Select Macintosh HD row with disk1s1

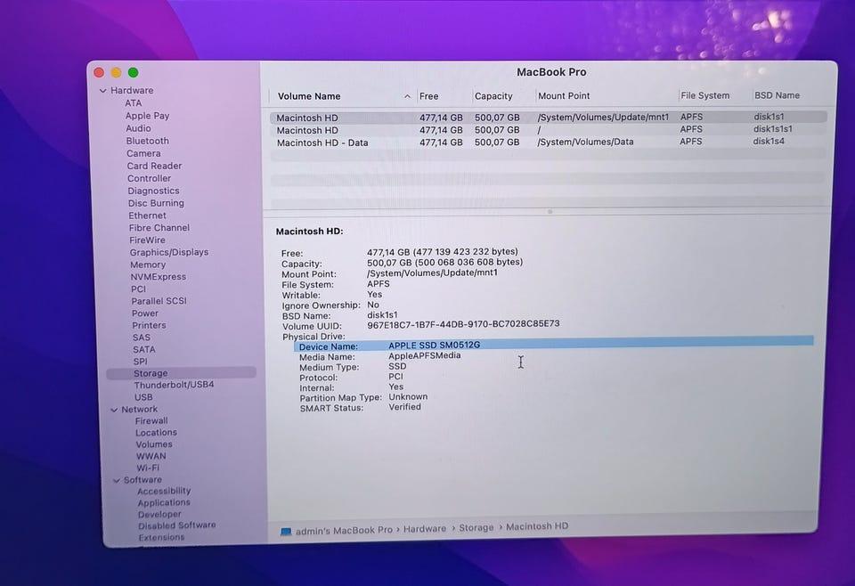pyautogui.click(x=548, y=118)
